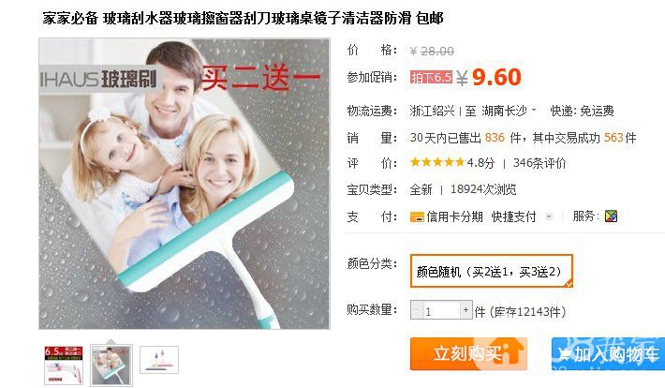This screenshot has width=665, height=388.
Task: Open the 346条评价 reviews link
Action: click(x=539, y=163)
